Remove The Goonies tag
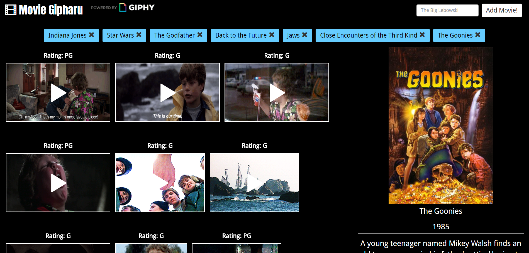Viewport: 529px width, 253px height. pos(478,35)
